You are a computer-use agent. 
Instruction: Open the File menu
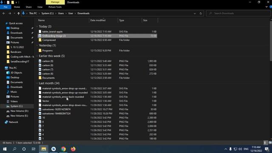(6, 7)
